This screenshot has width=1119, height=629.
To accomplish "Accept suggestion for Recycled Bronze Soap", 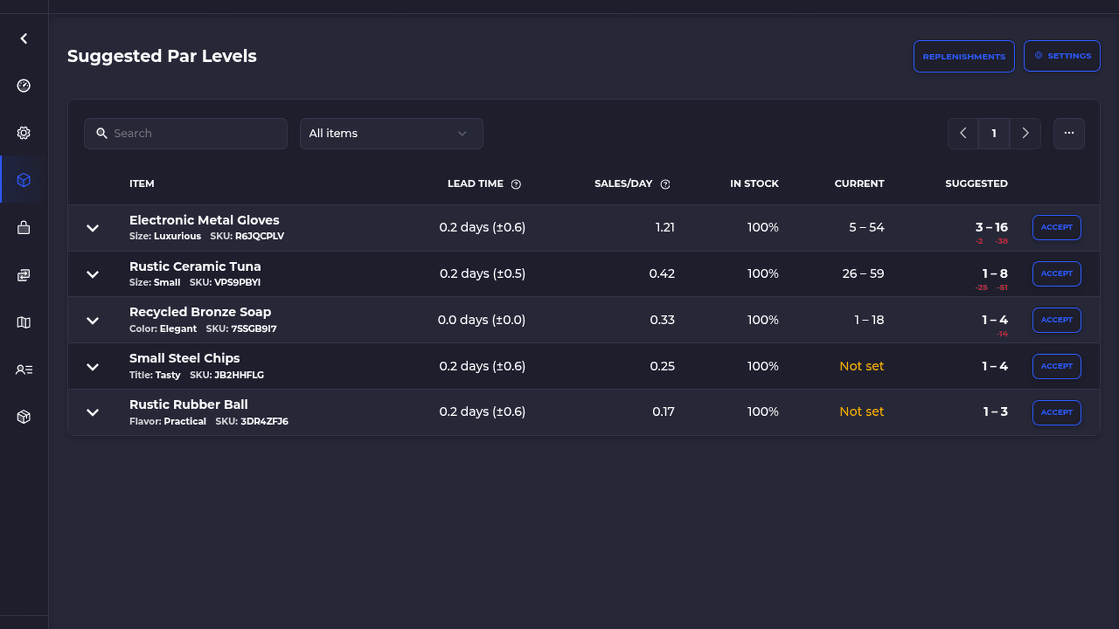I will point(1057,320).
